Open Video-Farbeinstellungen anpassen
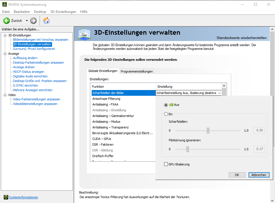The width and height of the screenshot is (275, 203). [37, 99]
